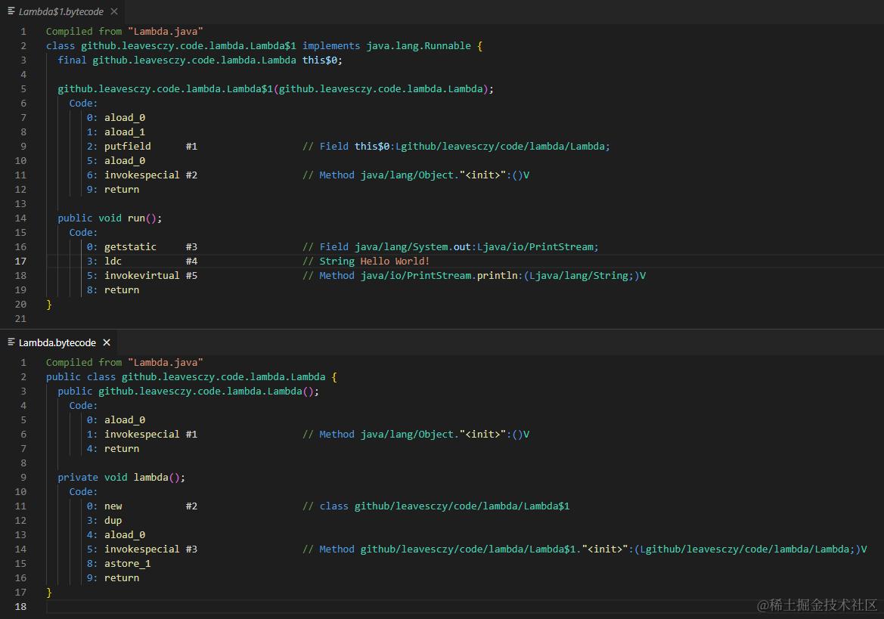Screen dimensions: 884x619
Task: Click the 'implements' keyword in Lambda$1 class declaration
Action: (x=331, y=45)
